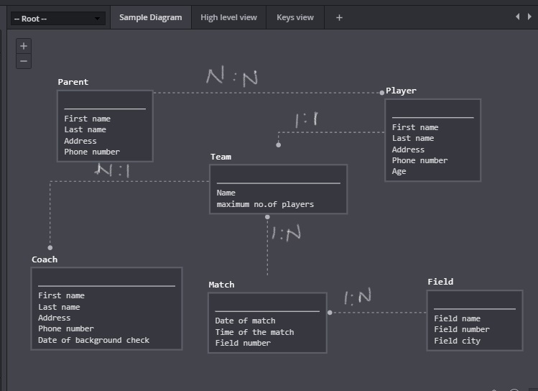Switch to High level view tab
Screen dimensions: 538x391
(x=228, y=17)
